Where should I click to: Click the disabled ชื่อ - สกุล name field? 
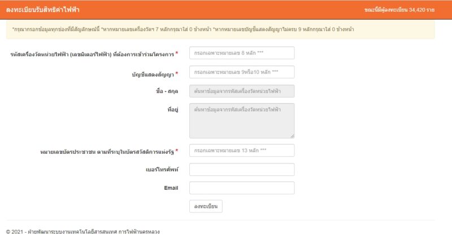tap(242, 91)
